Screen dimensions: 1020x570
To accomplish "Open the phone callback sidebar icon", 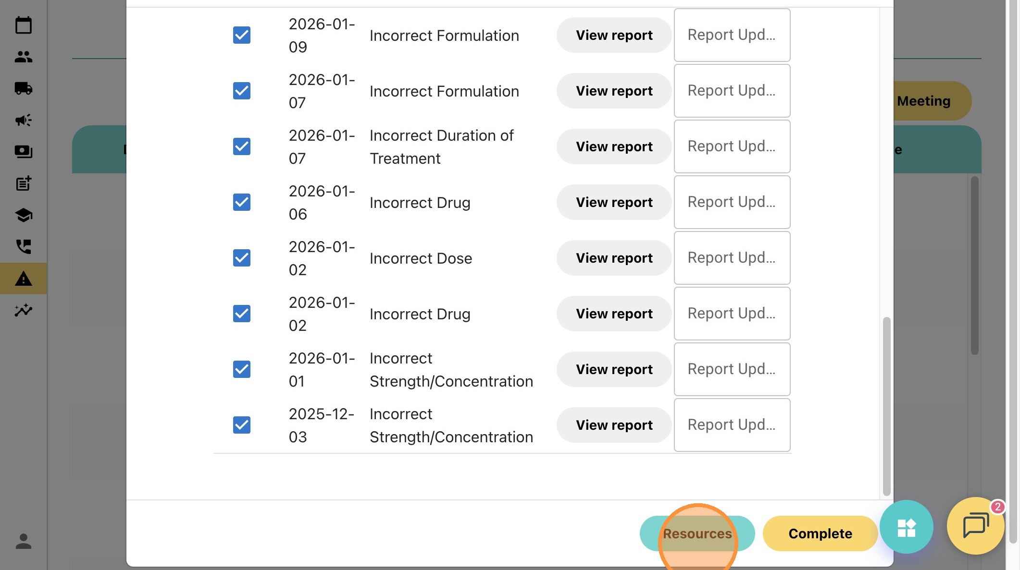I will [x=23, y=247].
